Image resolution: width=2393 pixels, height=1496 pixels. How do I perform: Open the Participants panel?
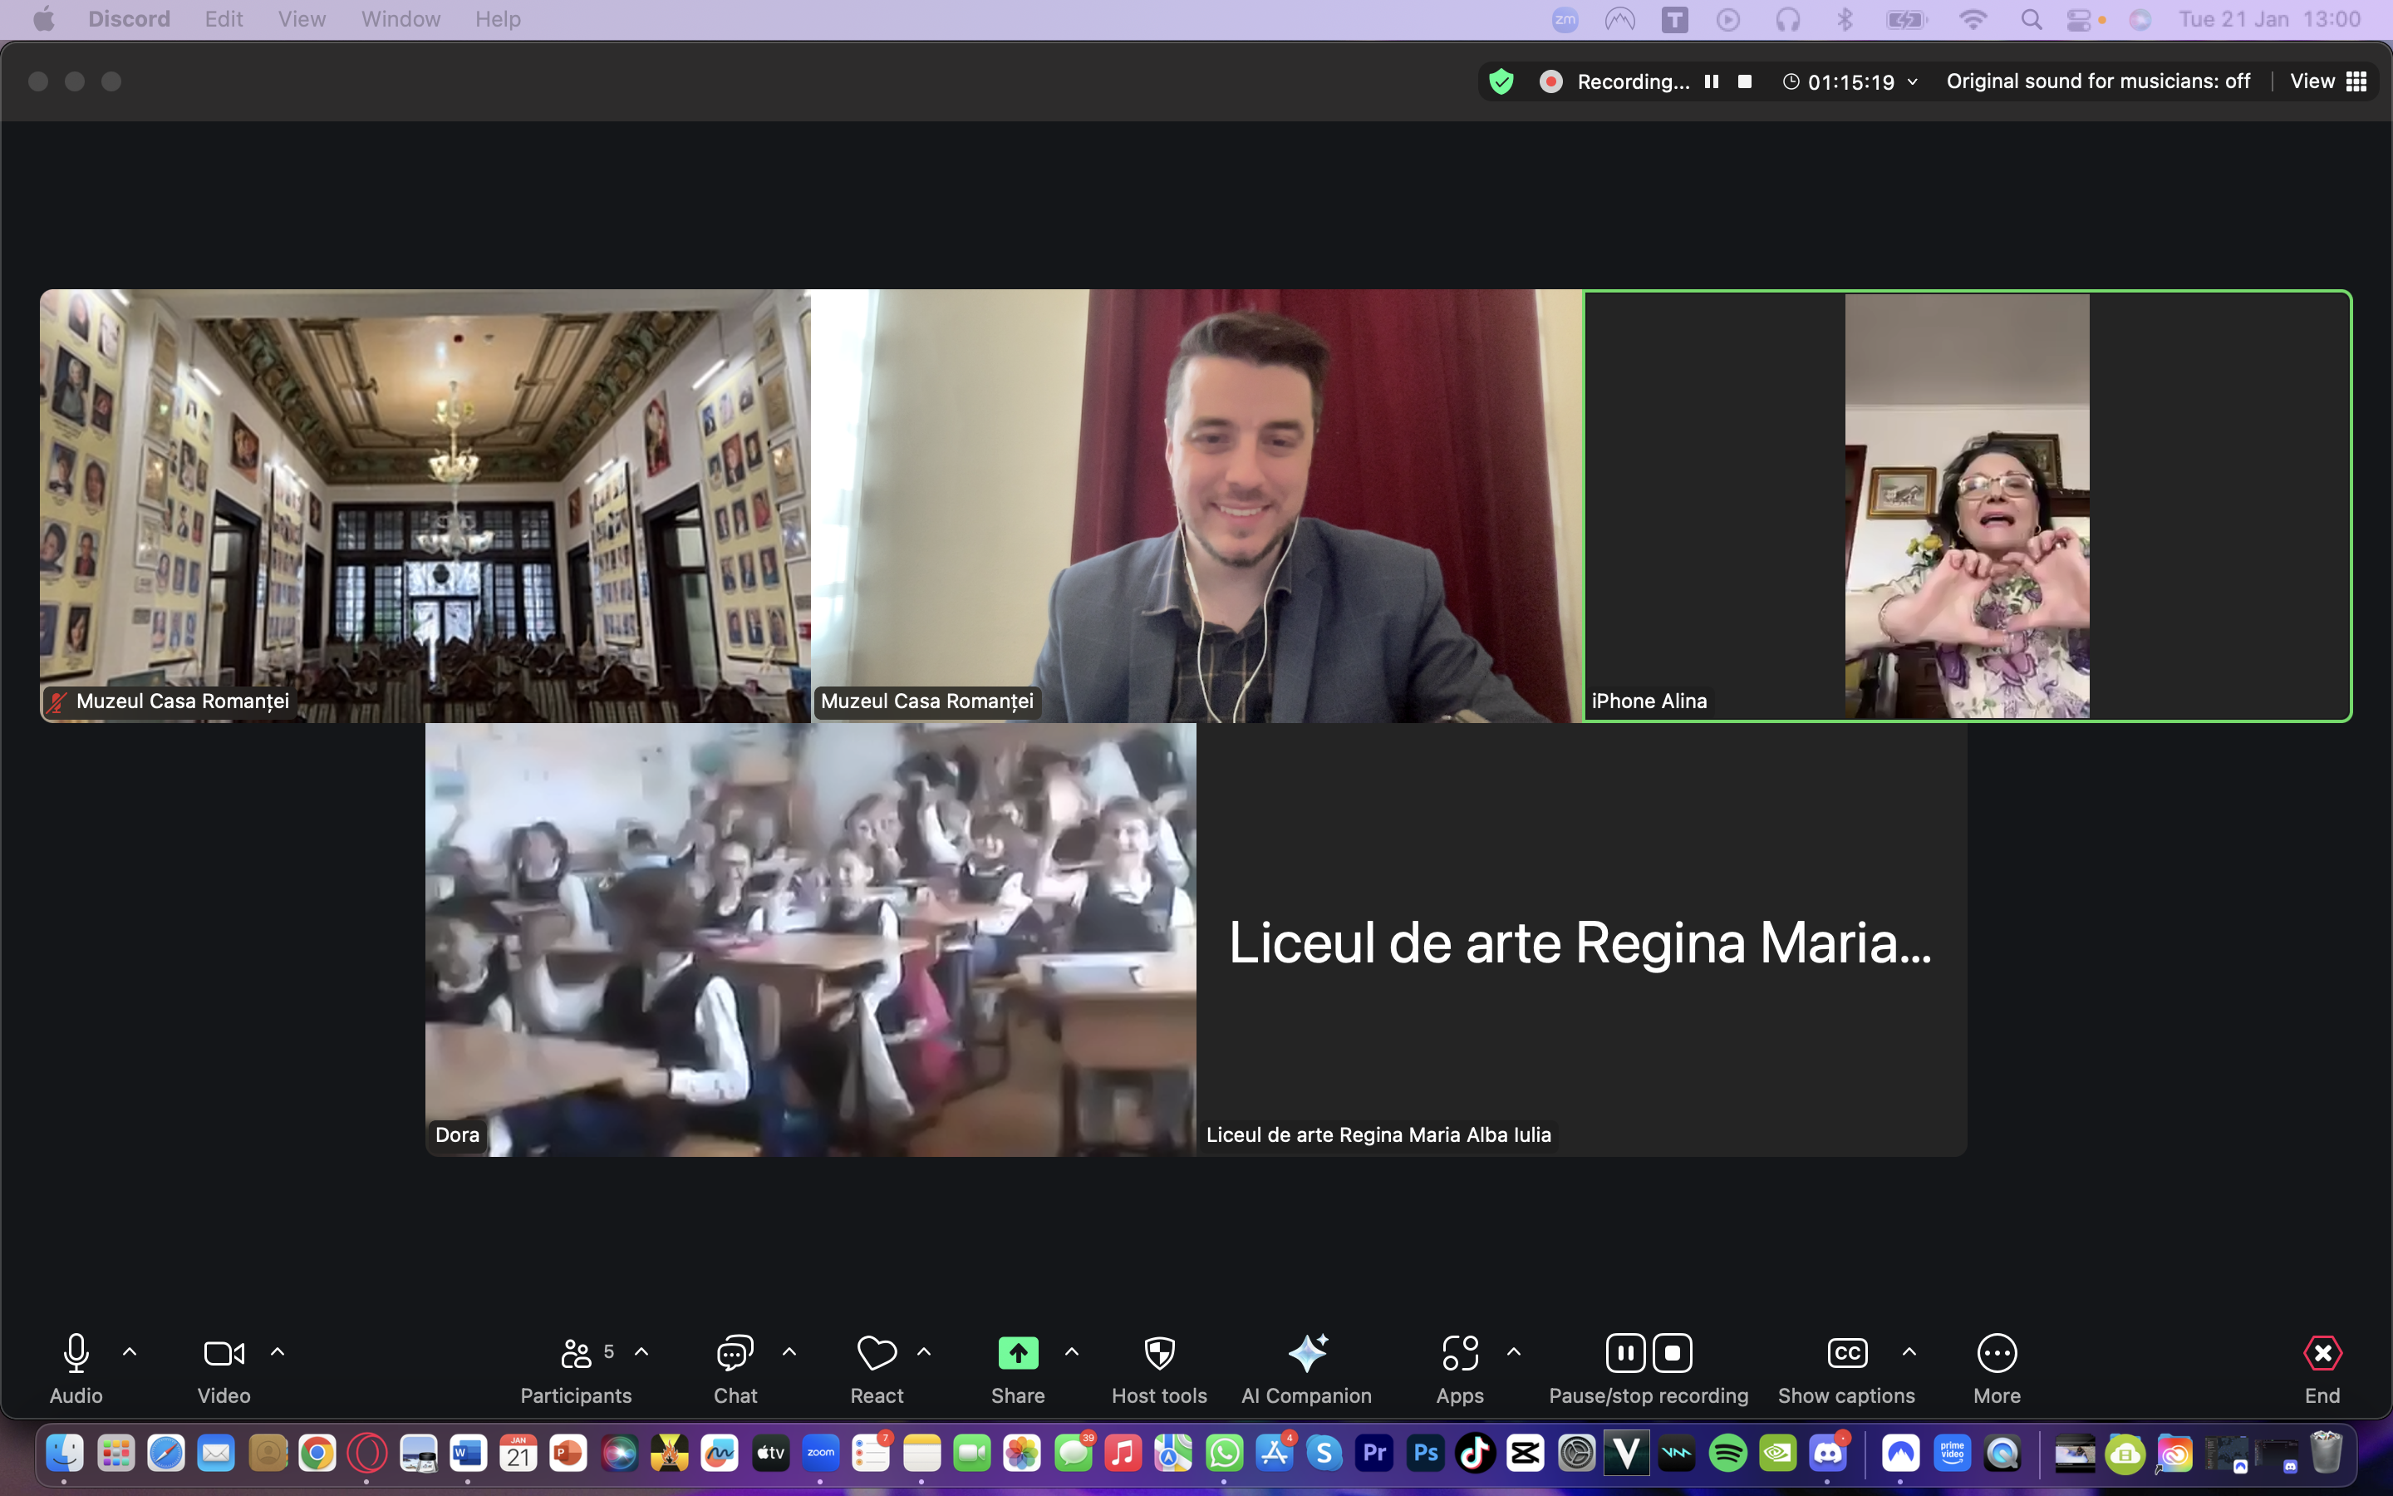point(576,1354)
